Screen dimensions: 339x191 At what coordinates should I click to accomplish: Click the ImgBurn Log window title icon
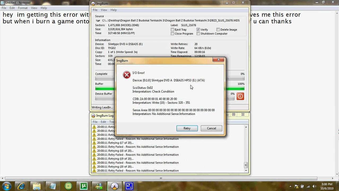coord(93,116)
